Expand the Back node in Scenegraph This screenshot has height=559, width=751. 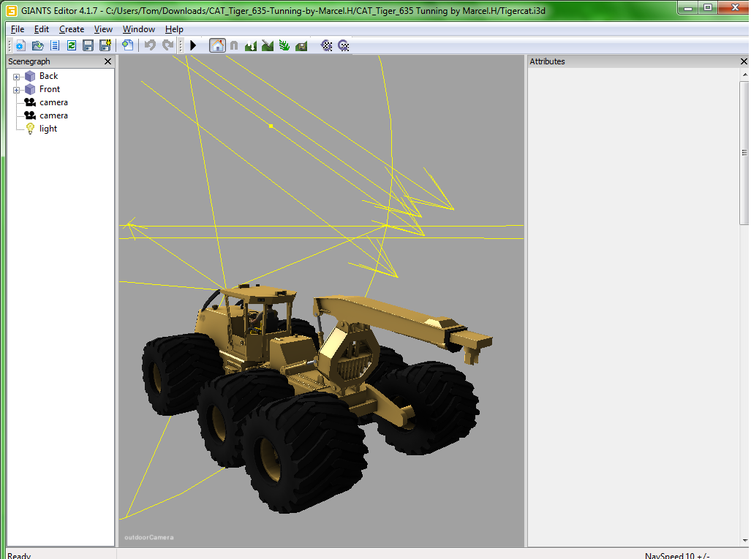click(16, 77)
